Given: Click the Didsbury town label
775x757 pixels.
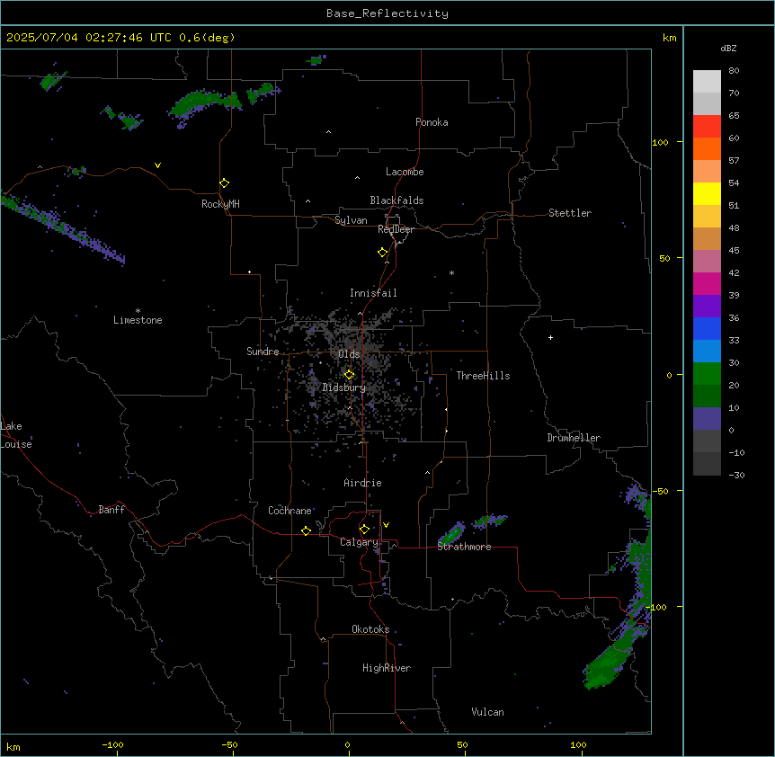Looking at the screenshot, I should (x=344, y=387).
